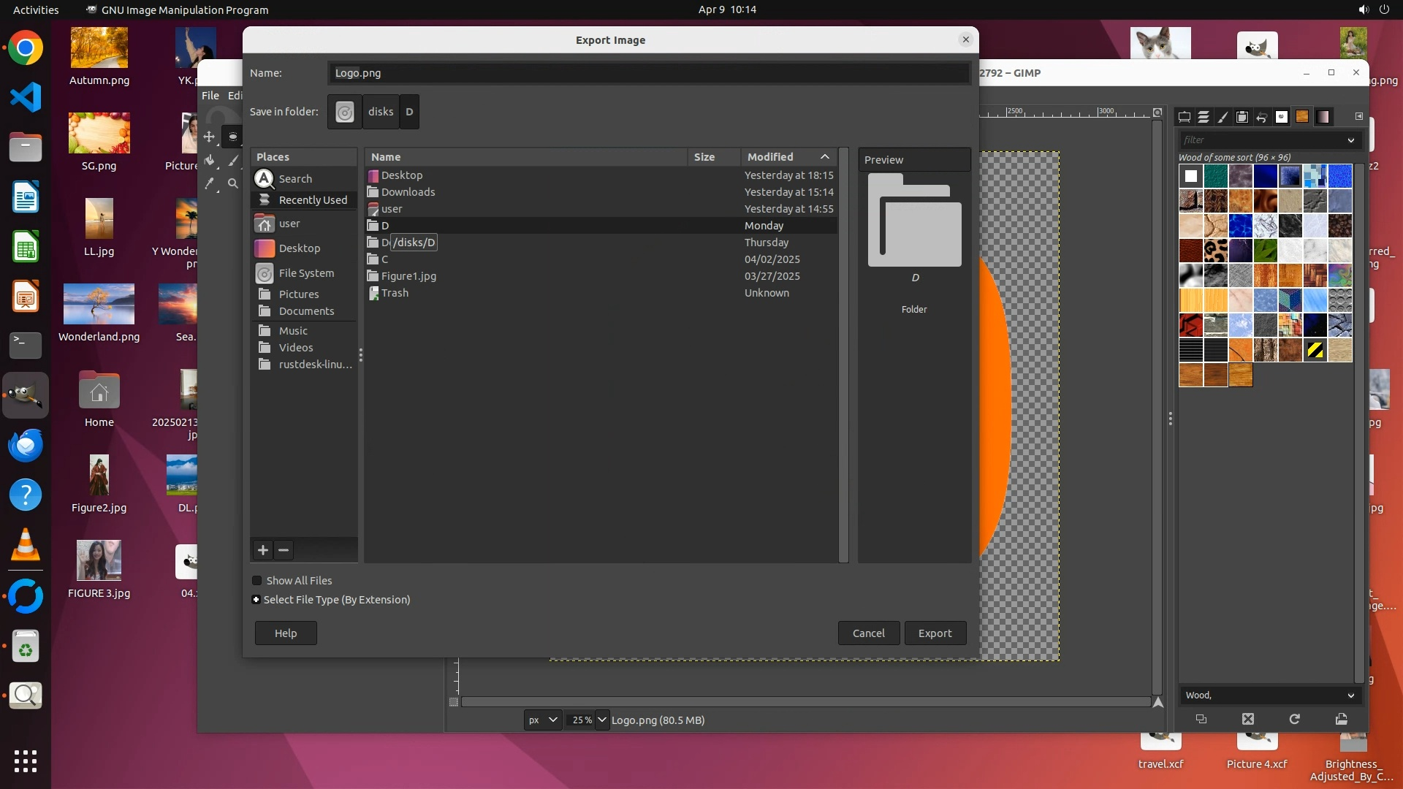Image resolution: width=1403 pixels, height=789 pixels.
Task: Open the zoom percentage dropdown
Action: tap(601, 720)
